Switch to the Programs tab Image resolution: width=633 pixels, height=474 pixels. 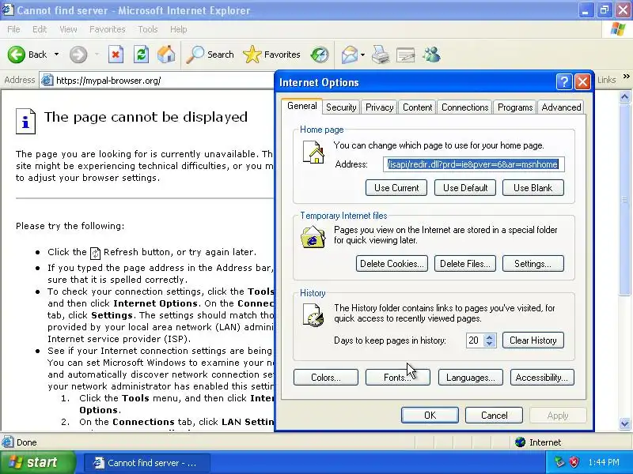(515, 107)
